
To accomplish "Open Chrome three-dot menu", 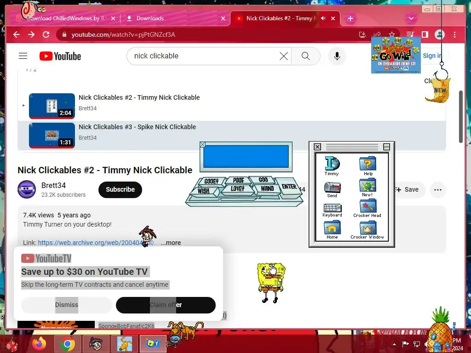I will [x=455, y=34].
